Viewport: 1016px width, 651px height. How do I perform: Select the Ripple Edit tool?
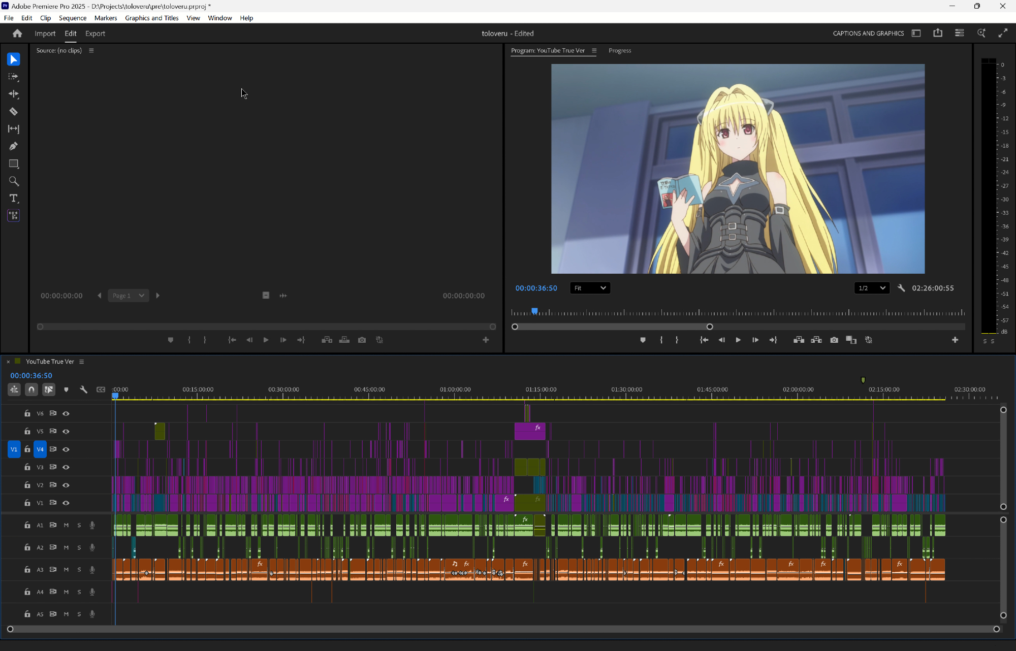click(x=14, y=94)
